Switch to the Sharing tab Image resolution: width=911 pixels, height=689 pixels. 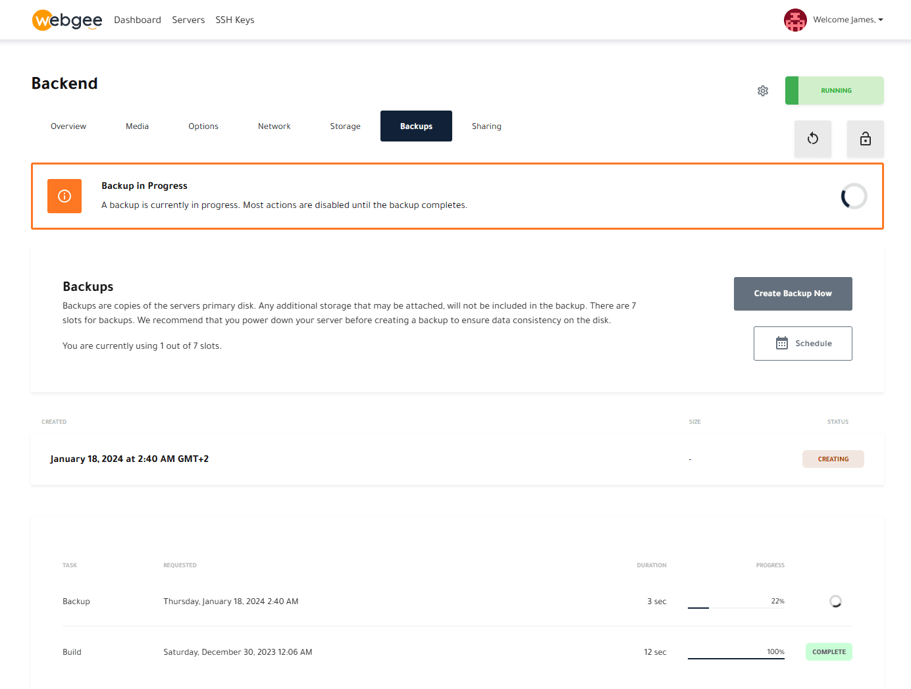(x=486, y=126)
